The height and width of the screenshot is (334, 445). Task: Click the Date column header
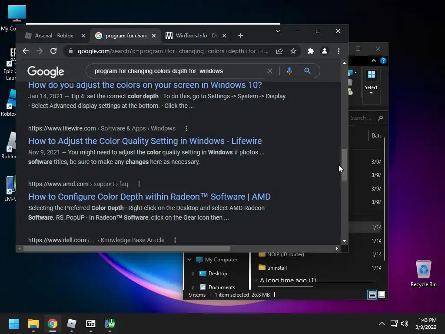coord(376,136)
